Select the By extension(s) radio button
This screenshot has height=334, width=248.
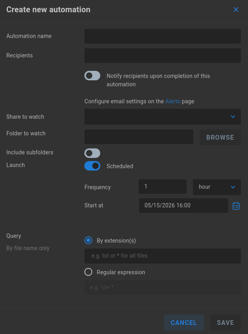tap(88, 240)
